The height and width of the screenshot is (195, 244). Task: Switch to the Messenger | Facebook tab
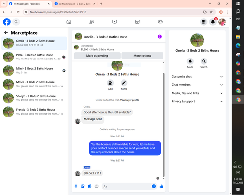click(x=30, y=4)
